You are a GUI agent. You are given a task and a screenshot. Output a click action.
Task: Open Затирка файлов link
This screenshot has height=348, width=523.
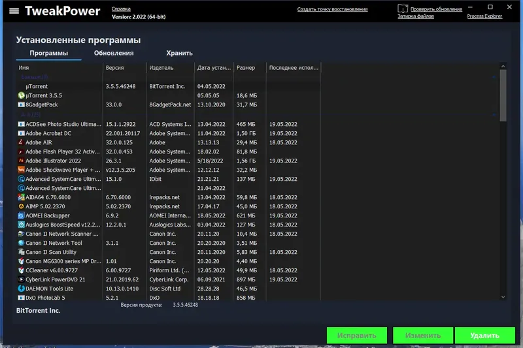[416, 16]
